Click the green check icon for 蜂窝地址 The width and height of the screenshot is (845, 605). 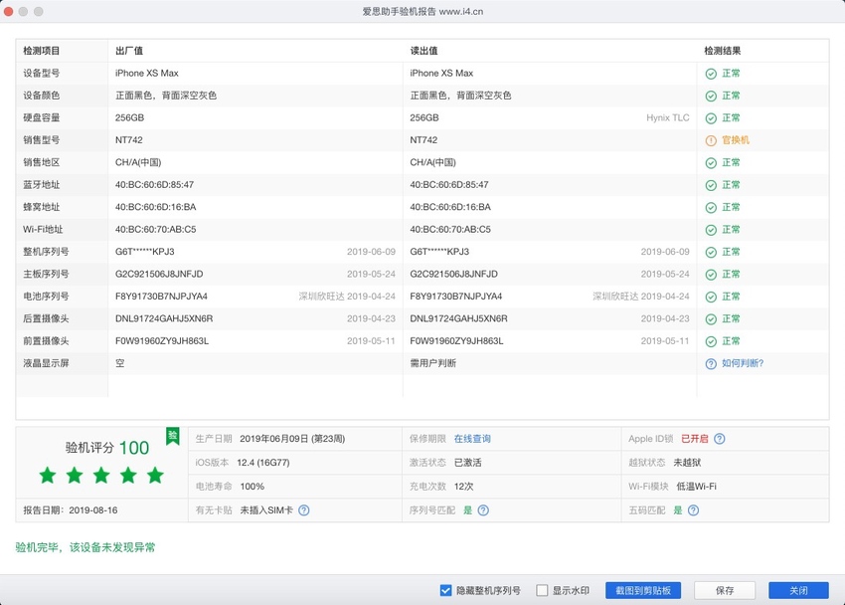point(711,208)
